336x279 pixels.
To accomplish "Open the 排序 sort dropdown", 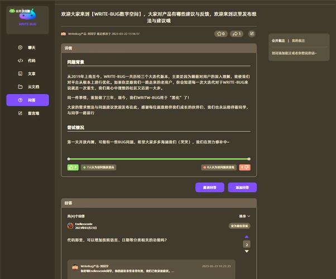I will coord(244,216).
